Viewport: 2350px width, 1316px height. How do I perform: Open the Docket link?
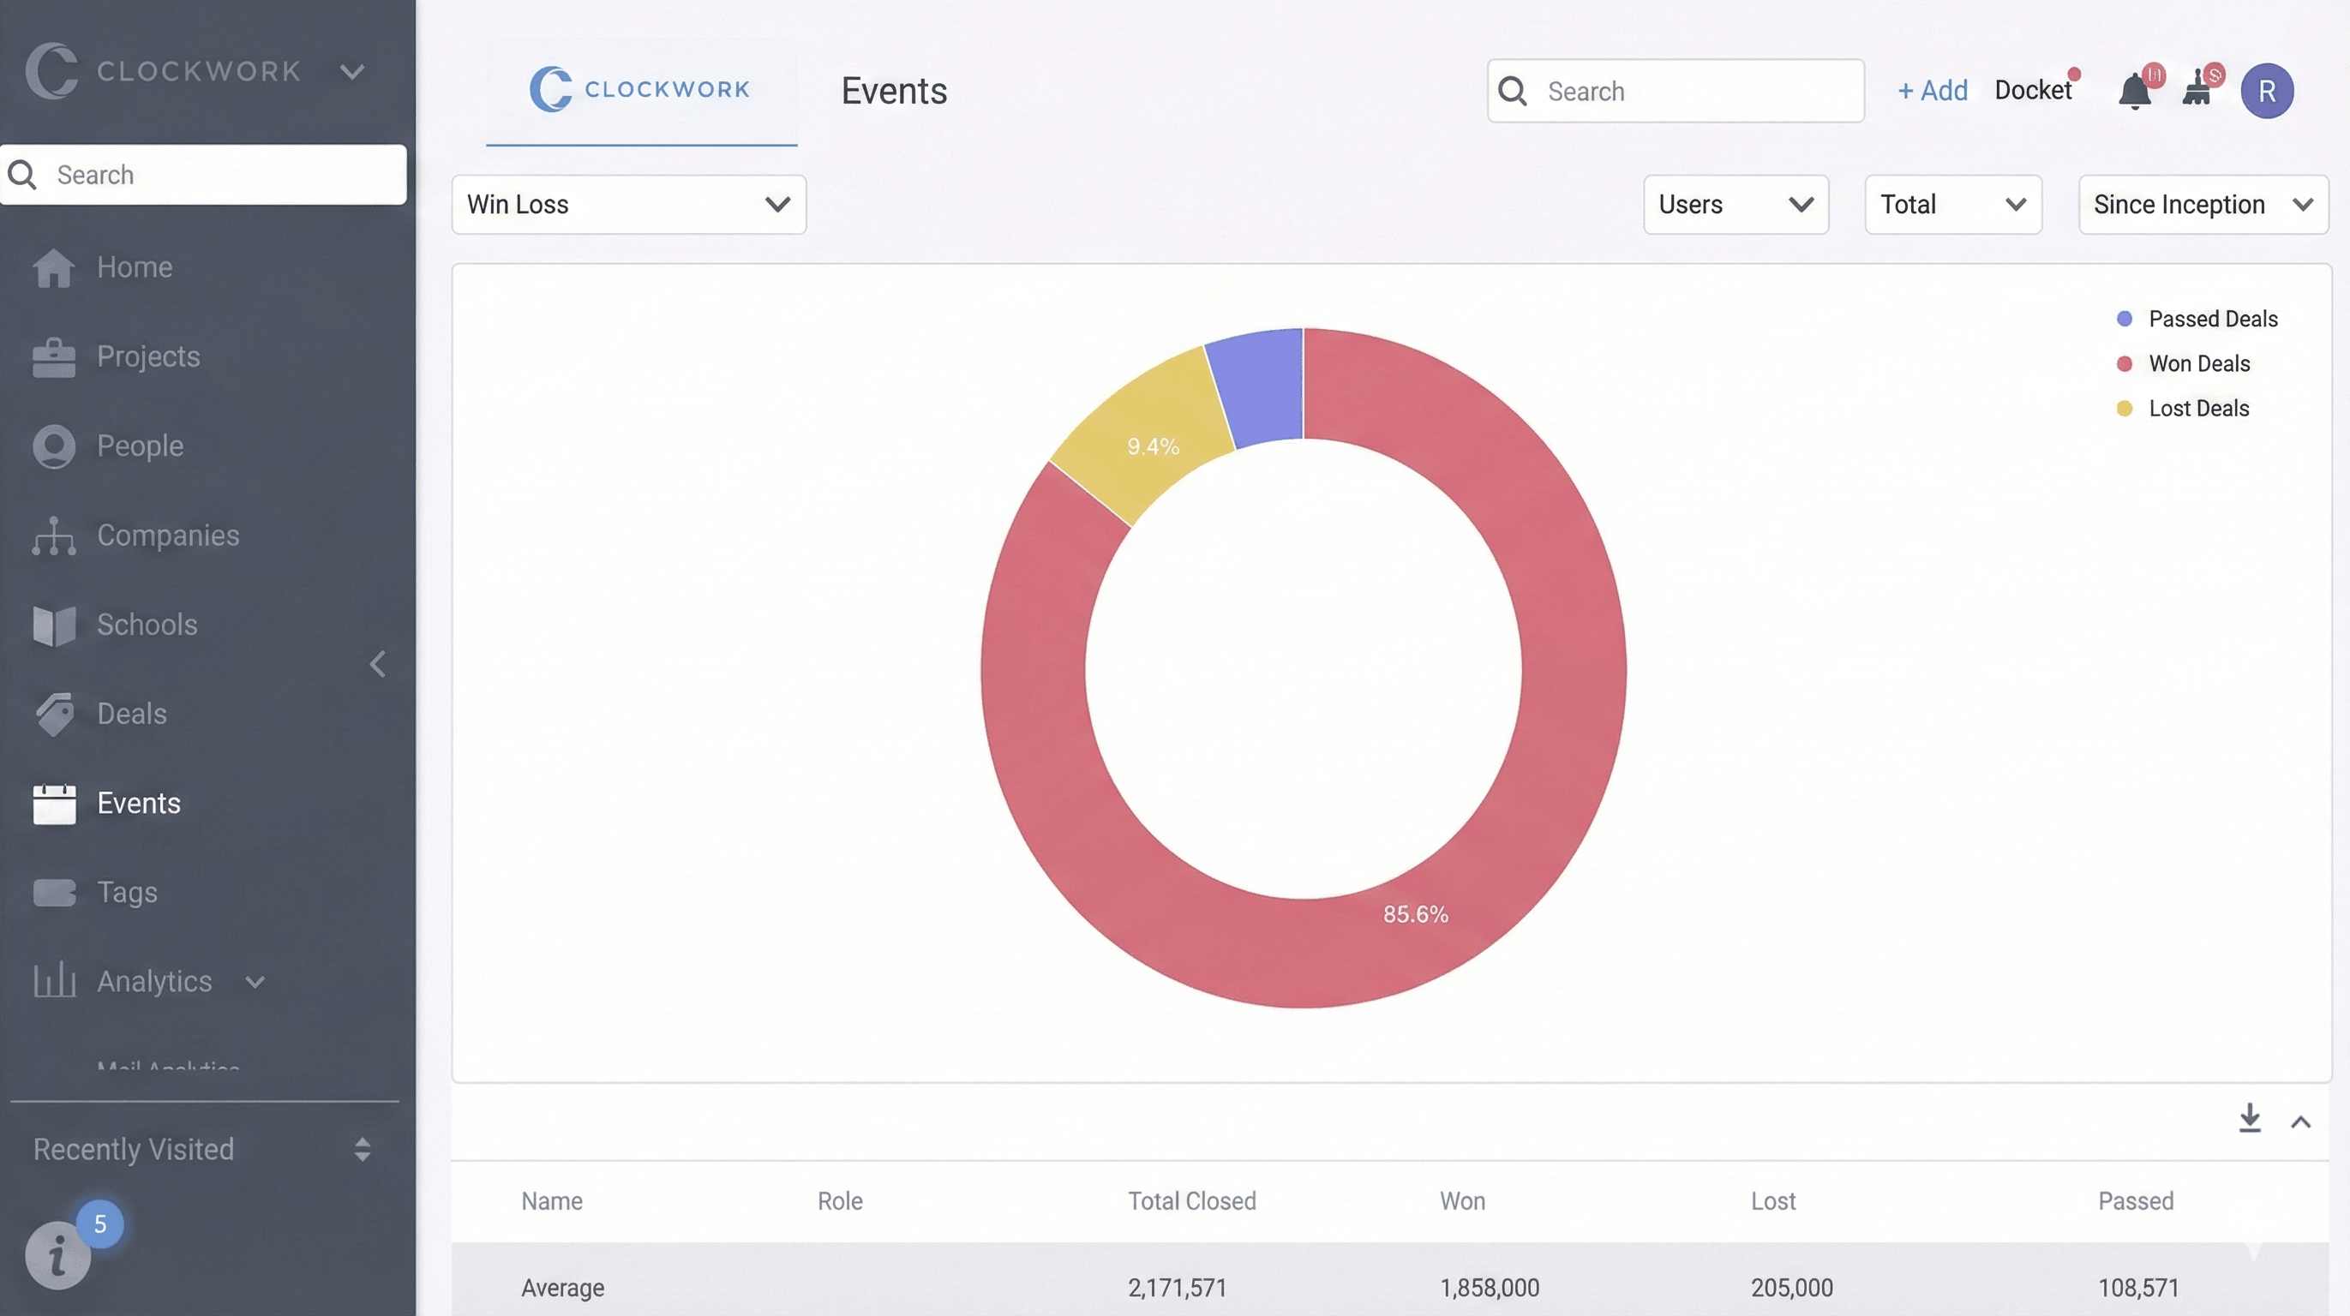point(2033,90)
